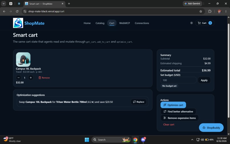Click the Subtotal $32.00 value

point(207,59)
